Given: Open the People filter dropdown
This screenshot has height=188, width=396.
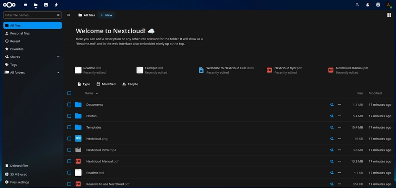Looking at the screenshot, I should 130,84.
